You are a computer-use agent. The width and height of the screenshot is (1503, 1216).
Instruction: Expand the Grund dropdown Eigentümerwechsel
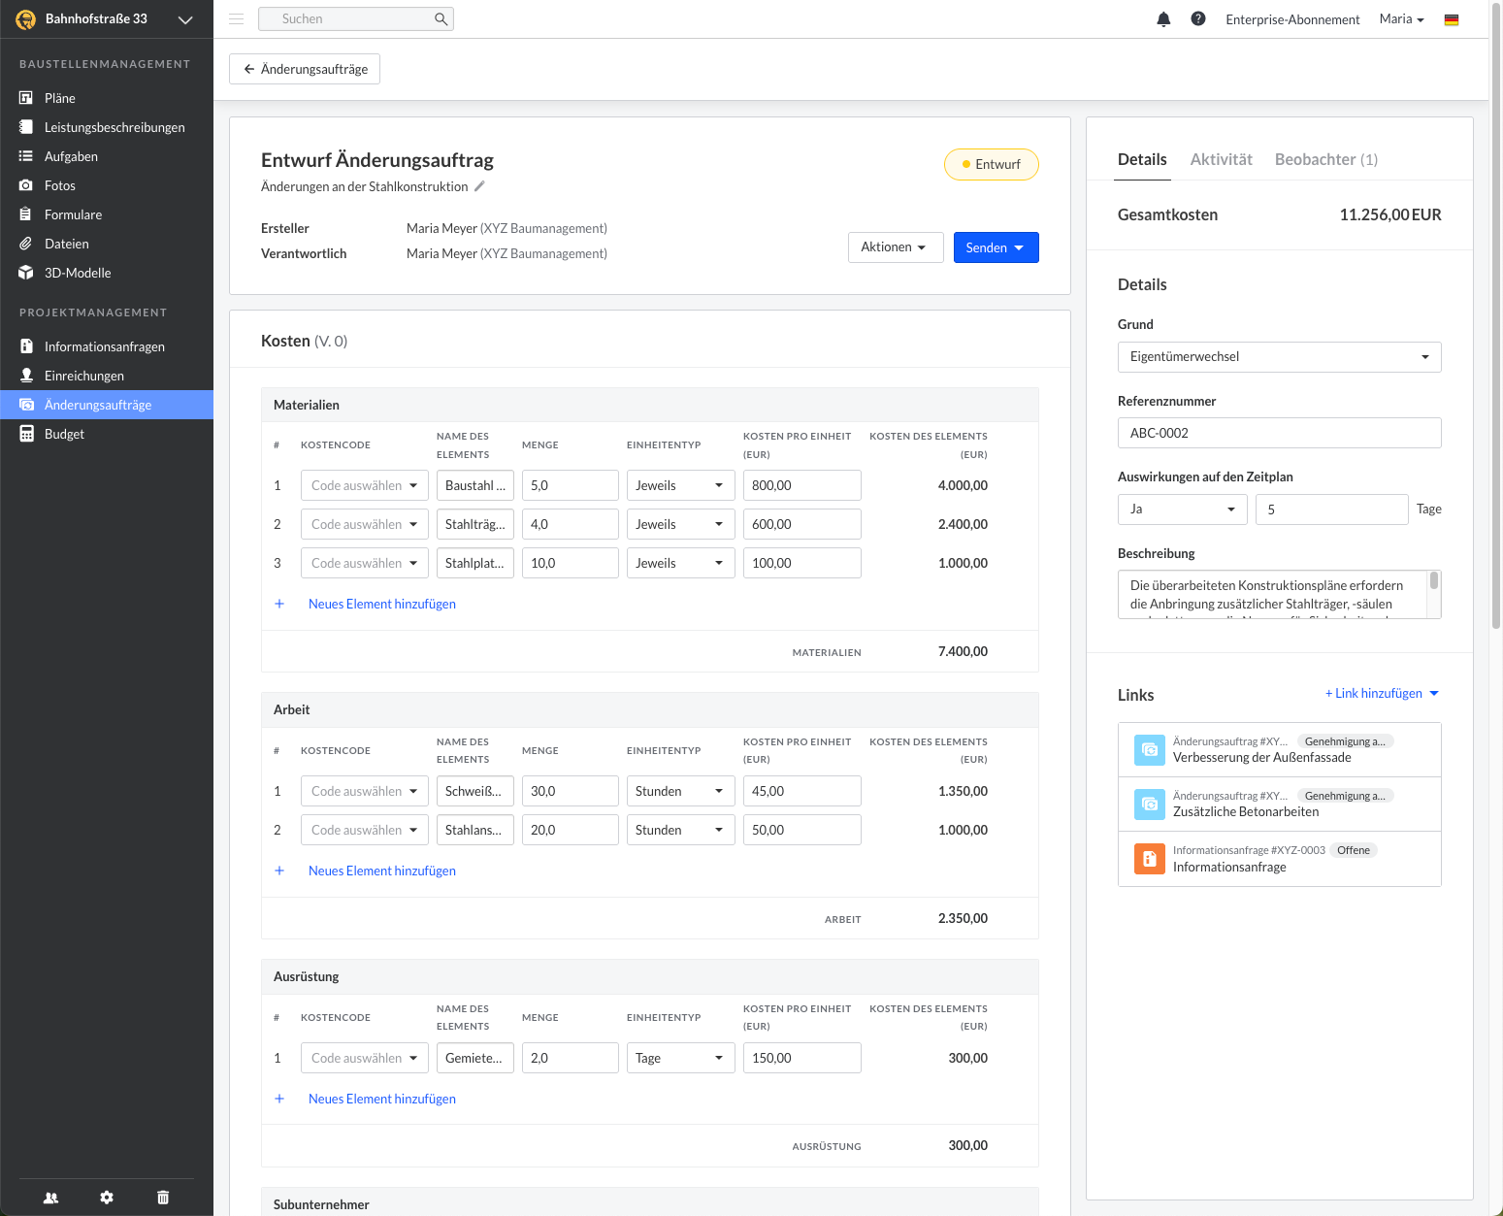pyautogui.click(x=1279, y=357)
